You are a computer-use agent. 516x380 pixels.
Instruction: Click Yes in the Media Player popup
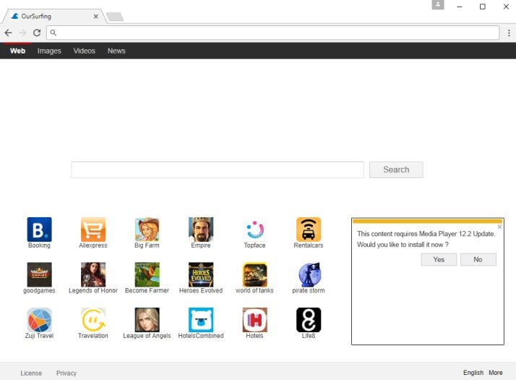point(439,259)
